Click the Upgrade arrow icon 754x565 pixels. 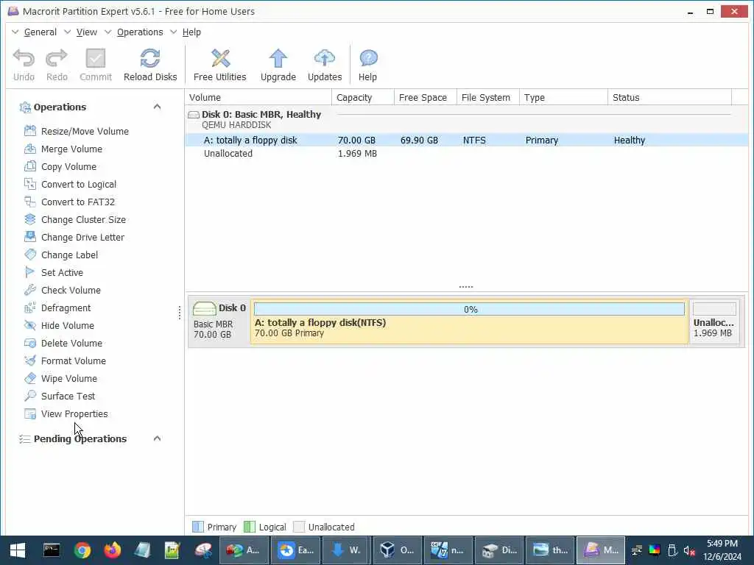coord(278,58)
